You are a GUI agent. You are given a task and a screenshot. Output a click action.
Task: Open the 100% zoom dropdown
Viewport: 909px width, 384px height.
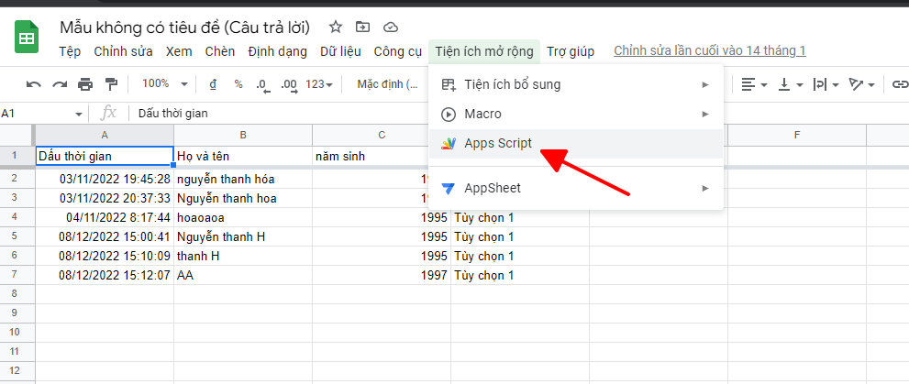pos(164,84)
